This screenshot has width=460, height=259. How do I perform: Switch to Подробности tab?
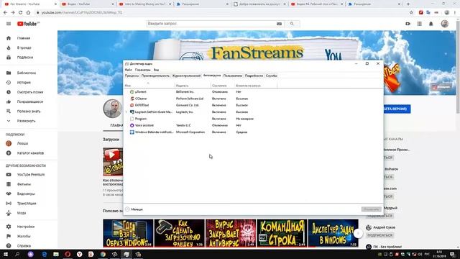click(254, 76)
